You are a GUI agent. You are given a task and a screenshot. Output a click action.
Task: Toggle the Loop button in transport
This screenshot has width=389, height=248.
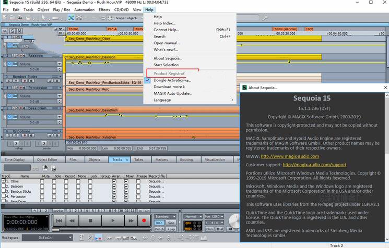(171, 229)
